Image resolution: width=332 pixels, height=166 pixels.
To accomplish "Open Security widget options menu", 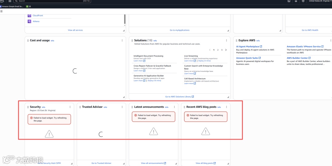I will click(70, 107).
